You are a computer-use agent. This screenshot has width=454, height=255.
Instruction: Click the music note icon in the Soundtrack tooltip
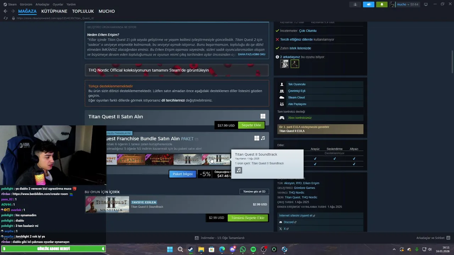coord(239,170)
